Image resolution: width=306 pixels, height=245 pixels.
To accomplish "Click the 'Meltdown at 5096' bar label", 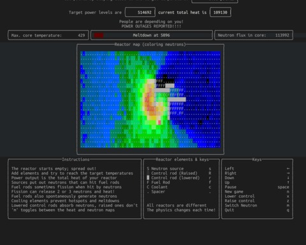I will (151, 35).
